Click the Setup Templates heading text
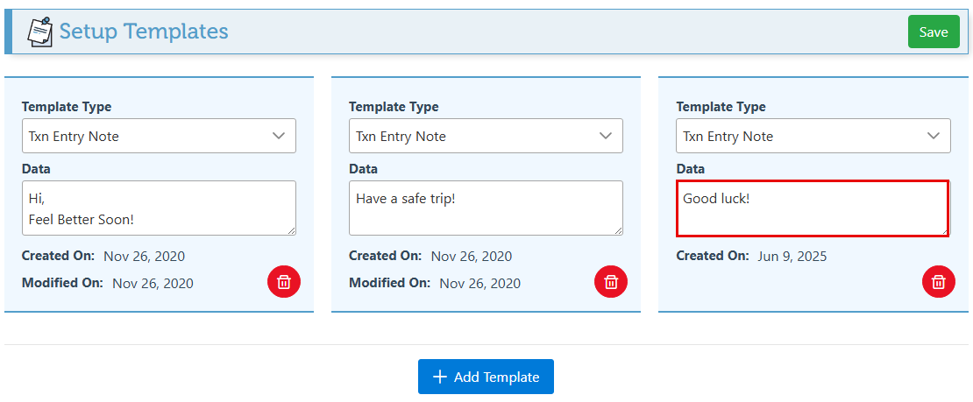 144,32
